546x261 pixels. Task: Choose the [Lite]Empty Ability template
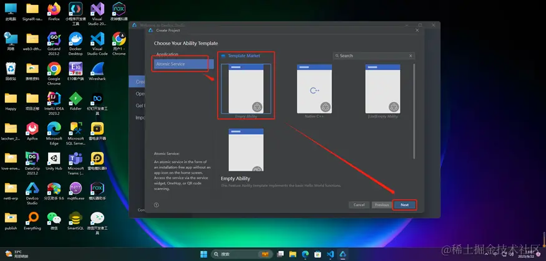[x=383, y=89]
